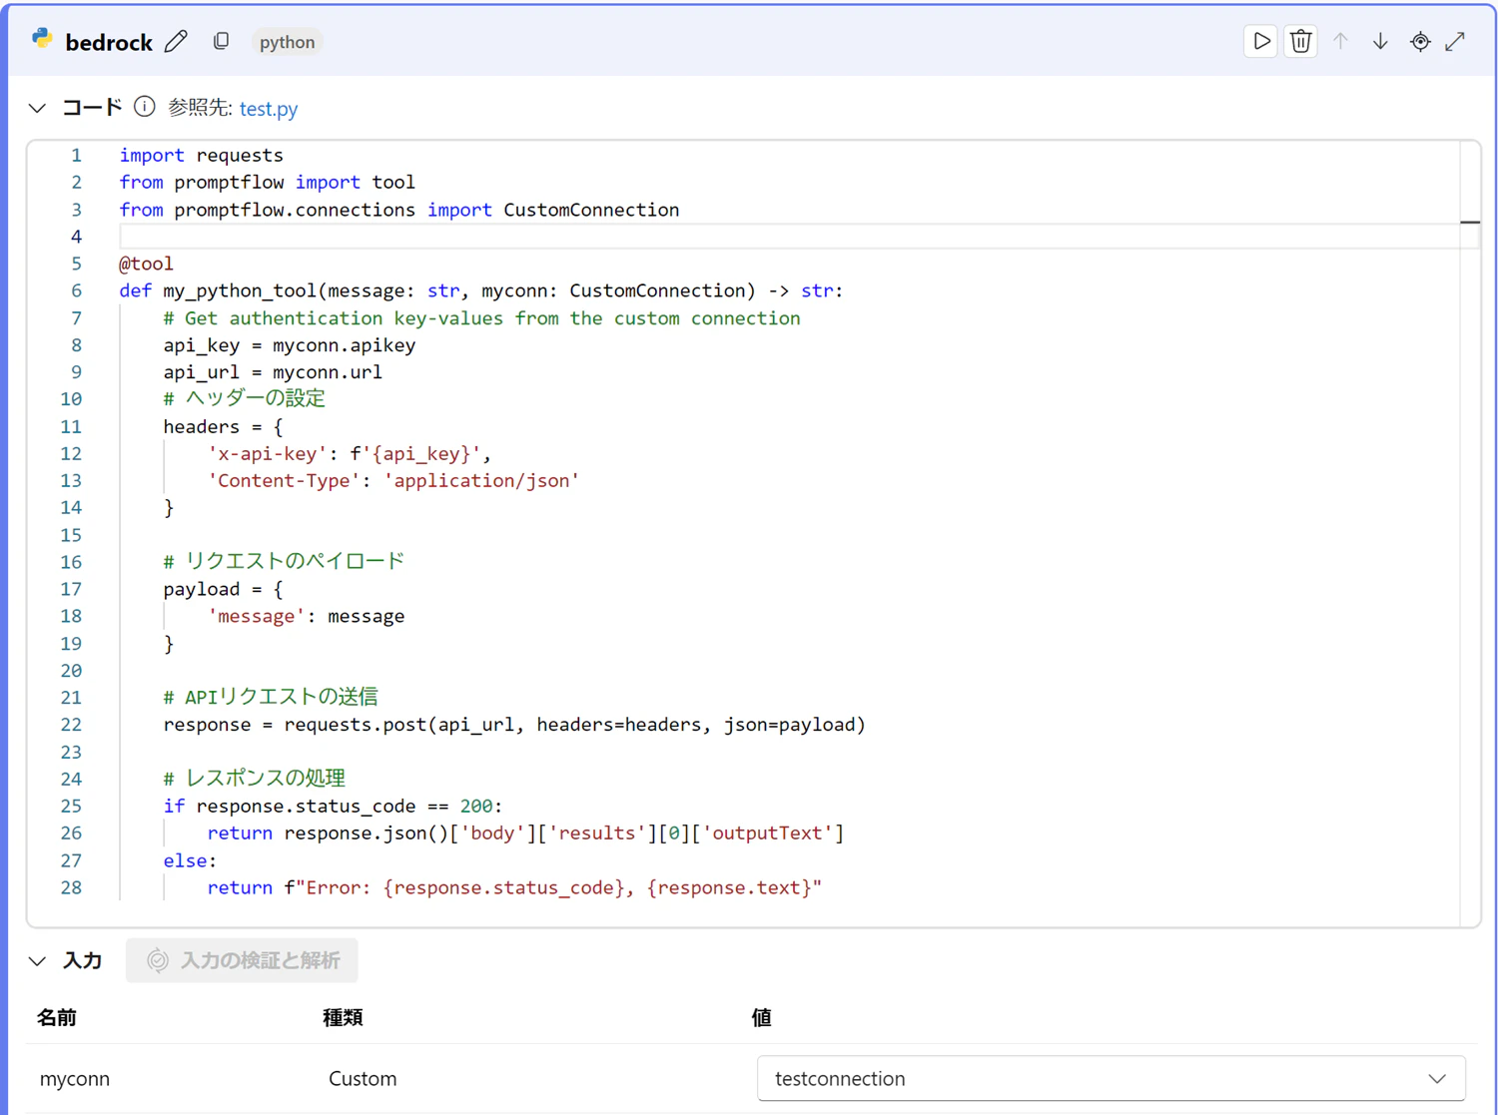Move node down with down arrow
This screenshot has width=1498, height=1115.
click(1380, 42)
